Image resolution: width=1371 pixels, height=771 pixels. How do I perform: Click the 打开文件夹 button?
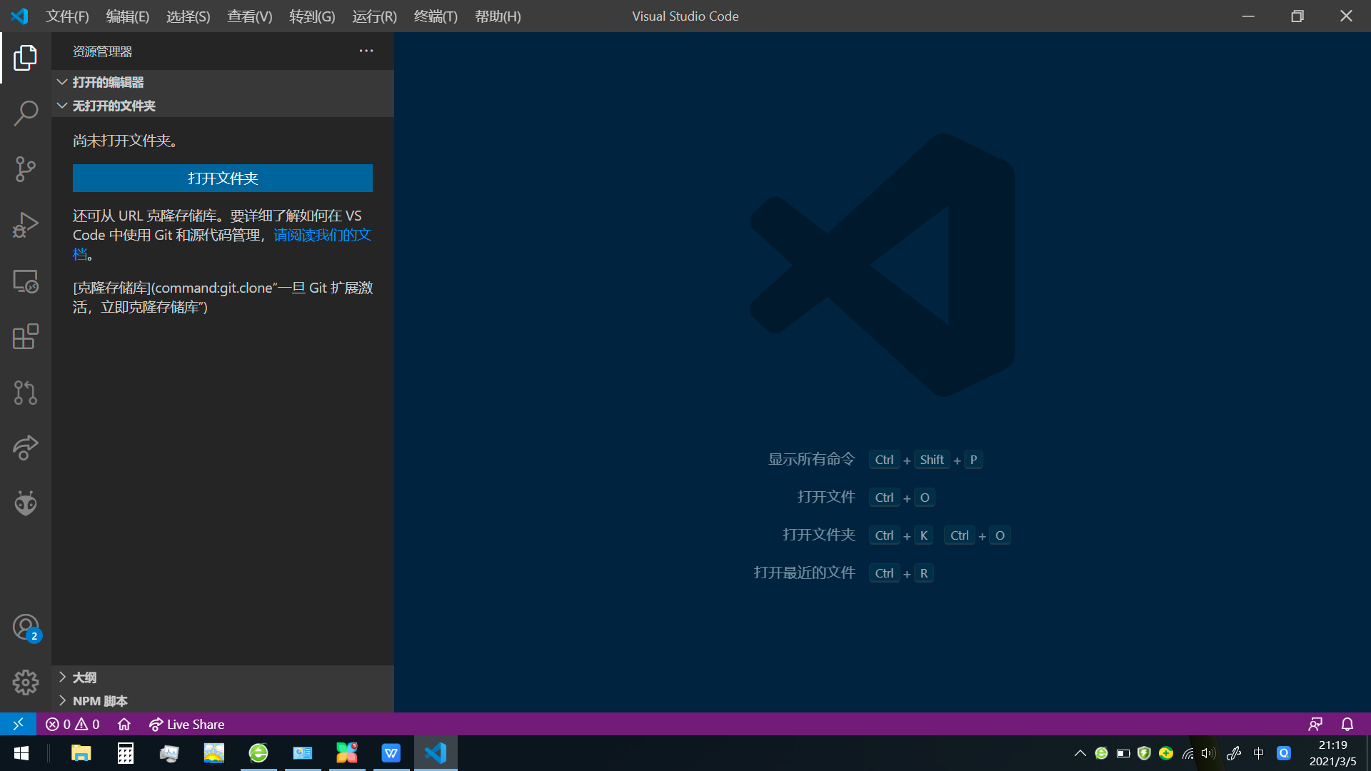223,178
